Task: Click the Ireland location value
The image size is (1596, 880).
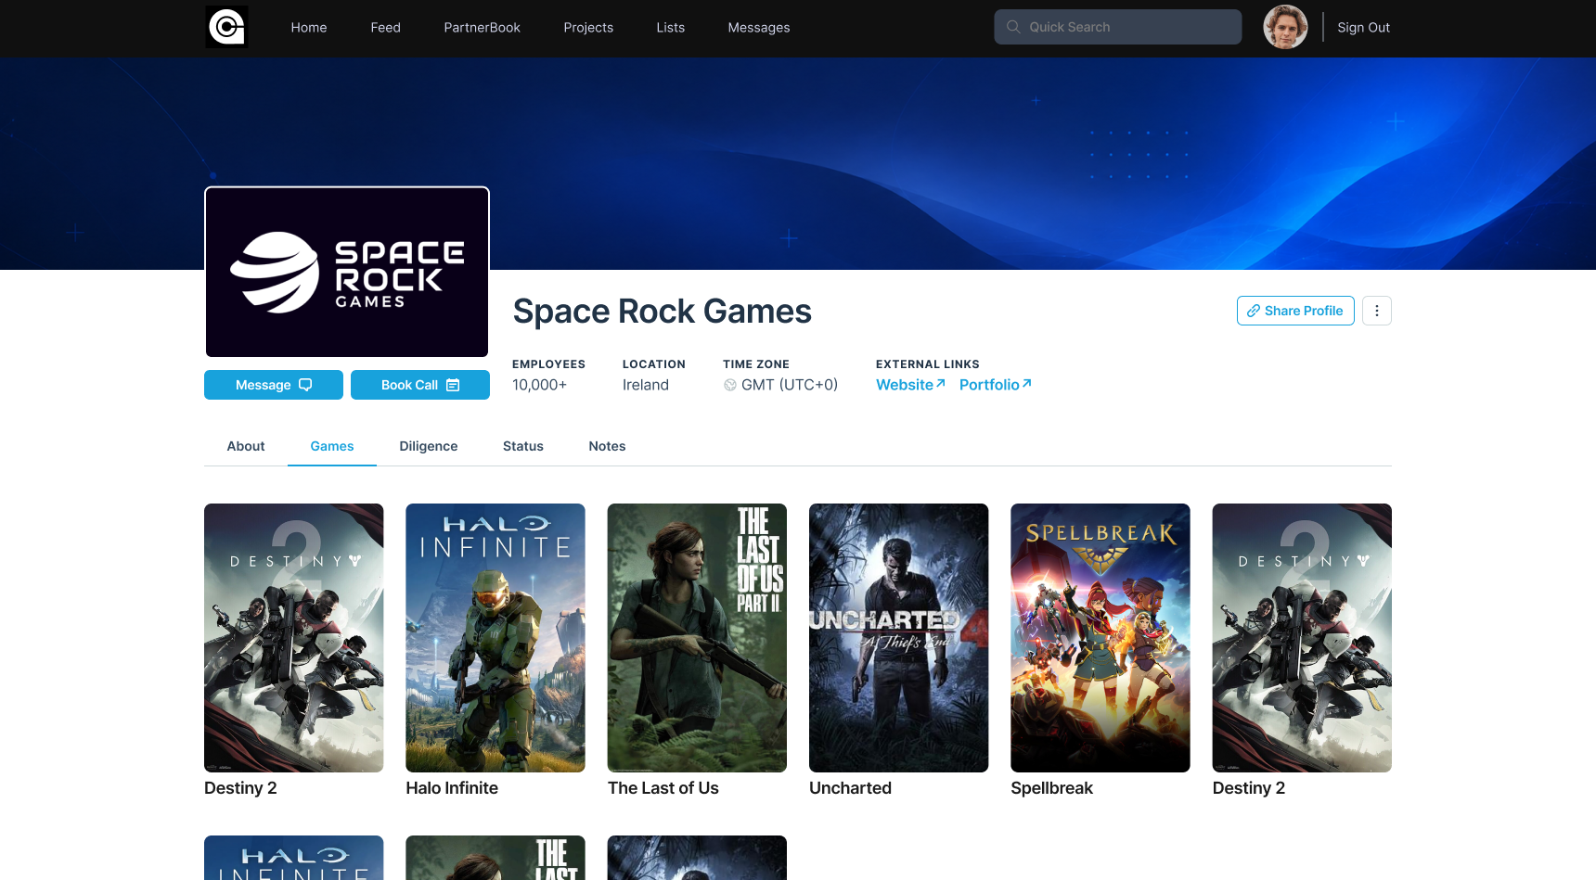Action: 646,385
